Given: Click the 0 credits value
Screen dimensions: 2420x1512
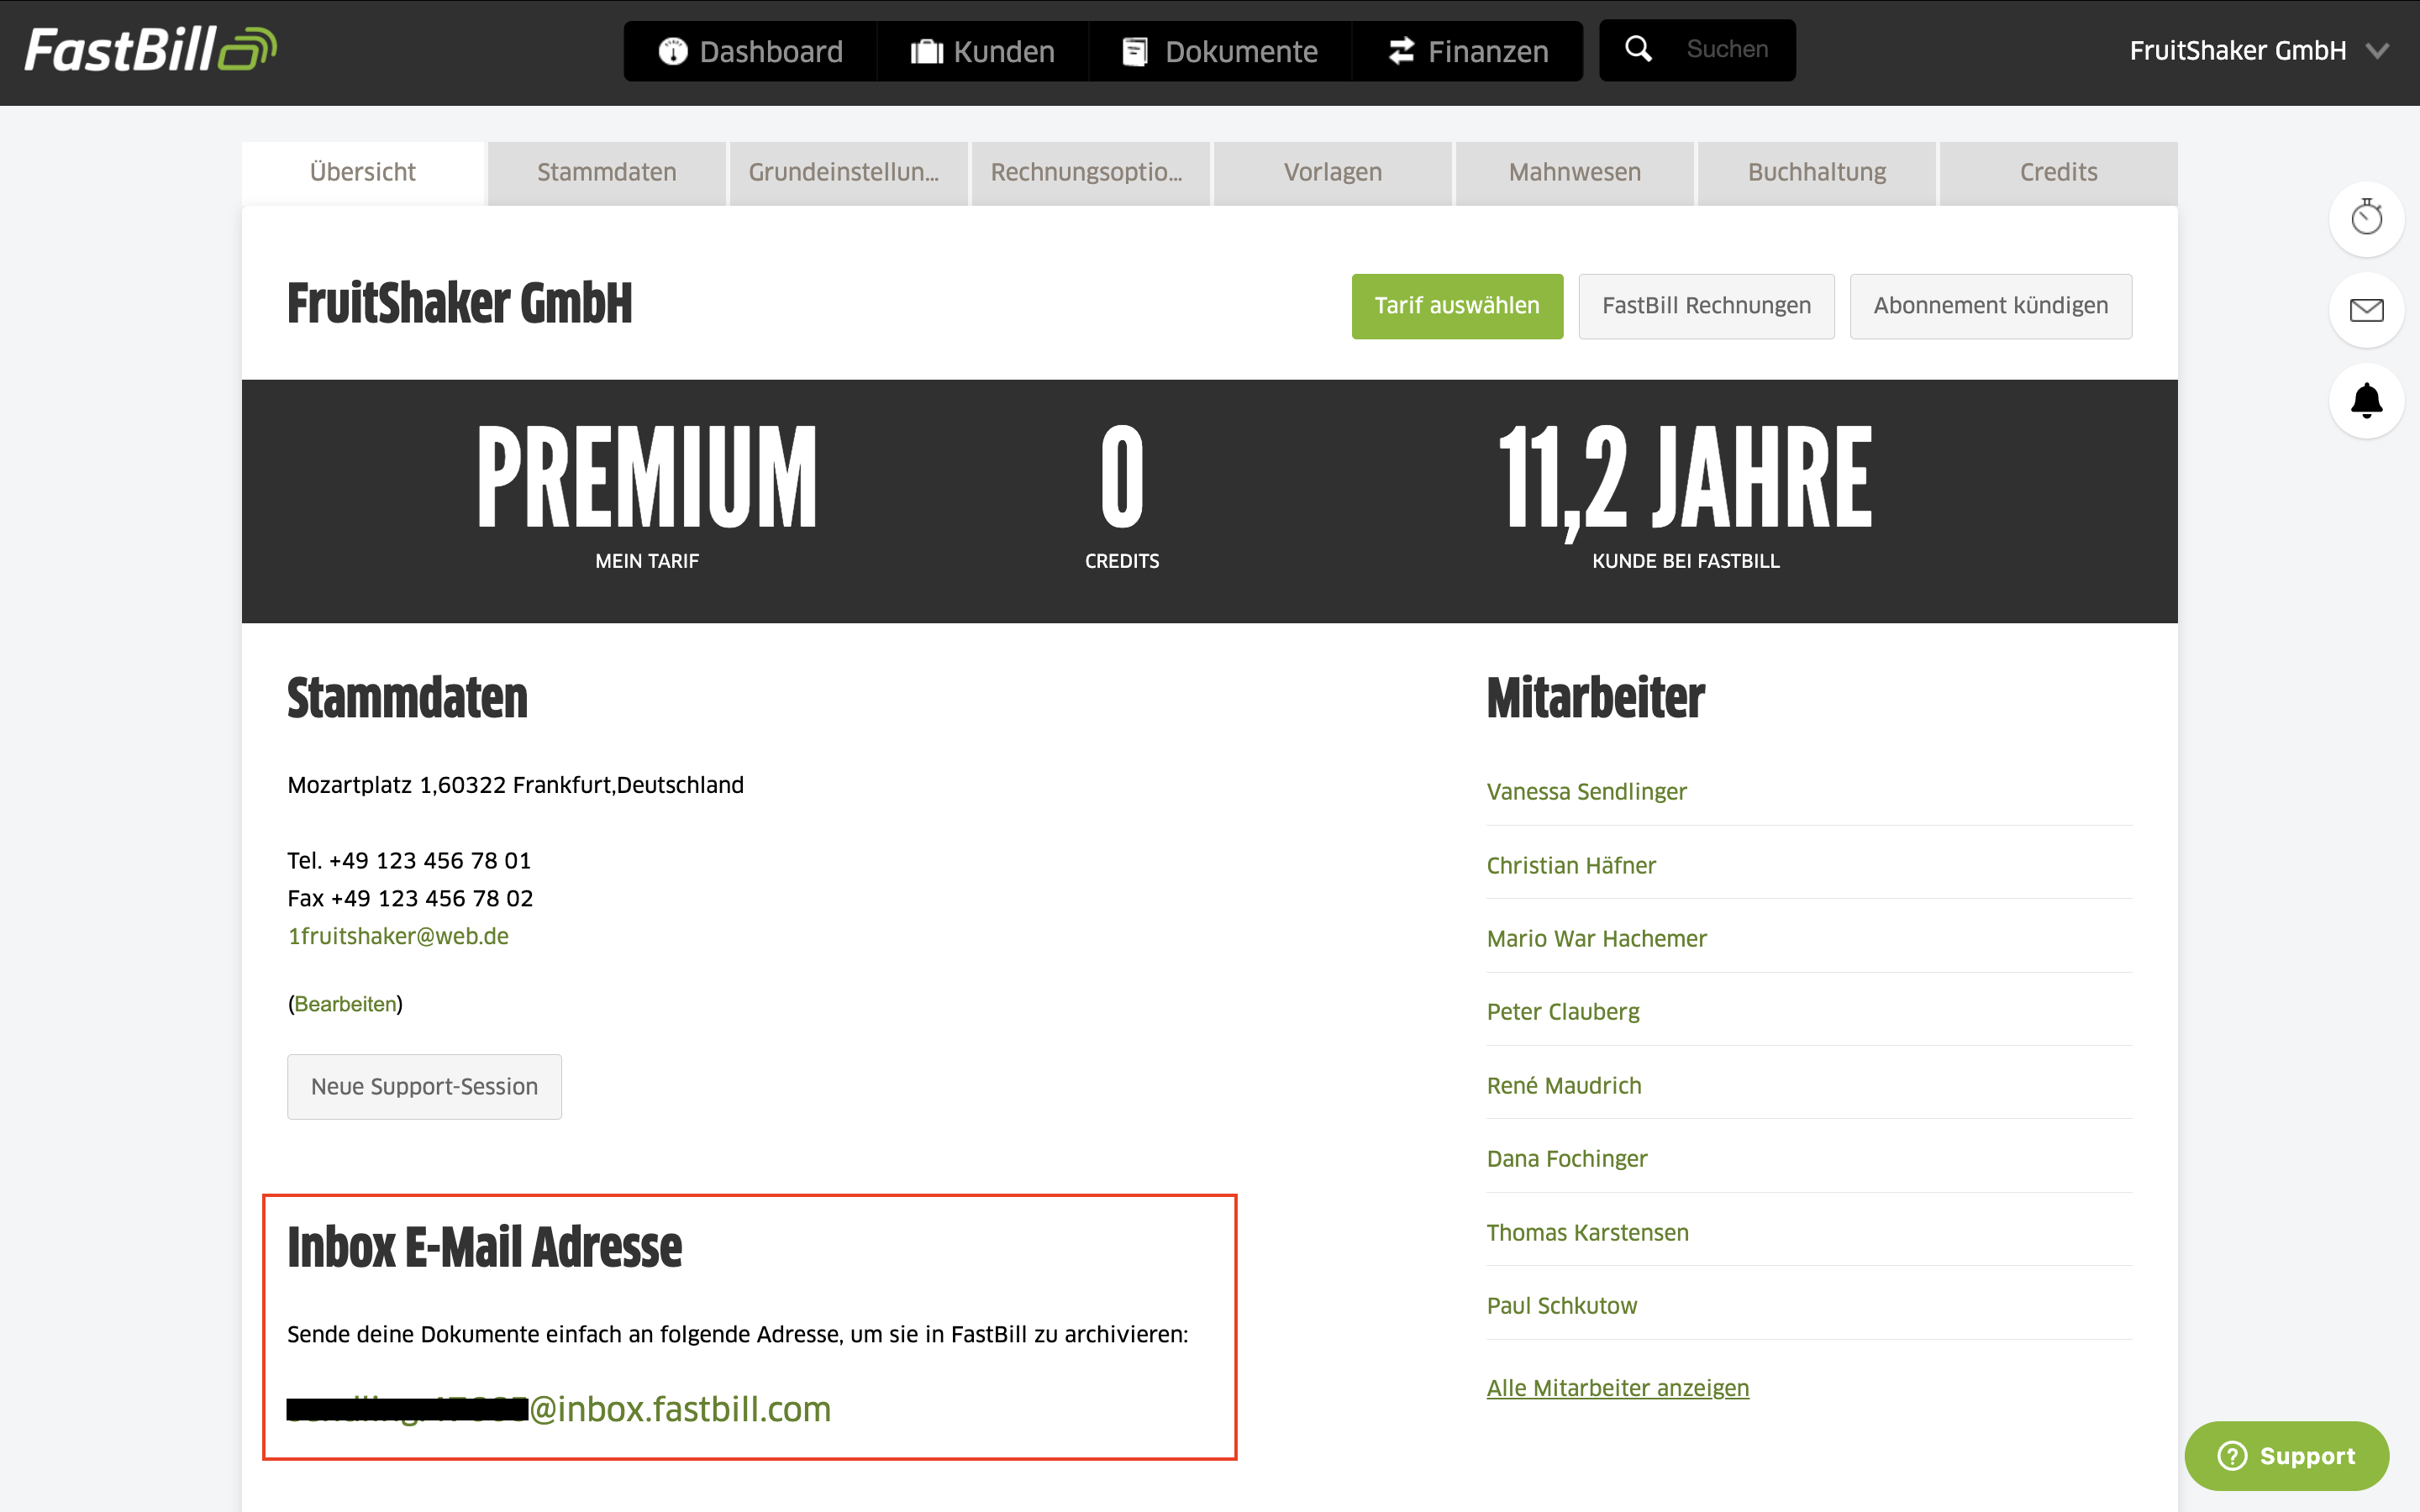Looking at the screenshot, I should pos(1122,477).
